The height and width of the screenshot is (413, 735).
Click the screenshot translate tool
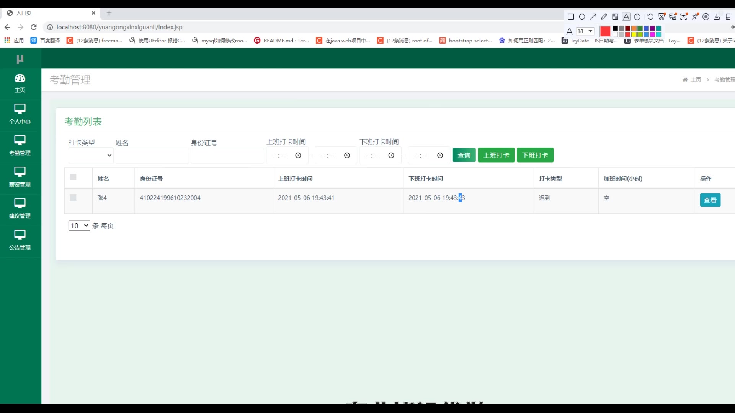(673, 16)
